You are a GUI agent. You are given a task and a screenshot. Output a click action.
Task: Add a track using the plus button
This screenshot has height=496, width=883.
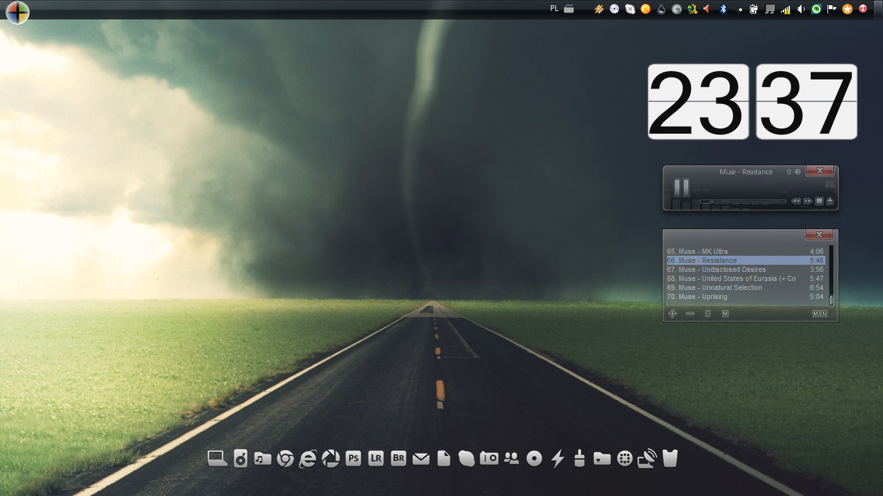tap(672, 314)
